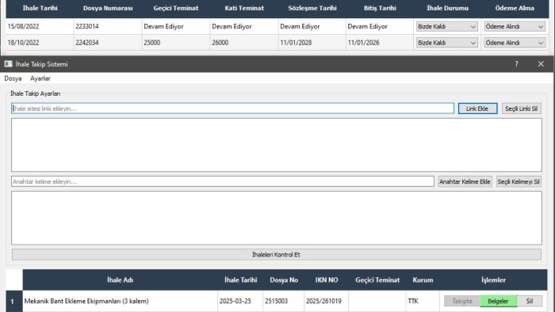This screenshot has width=555, height=312.
Task: Select the 2515003 Dosya No cell
Action: 284,301
